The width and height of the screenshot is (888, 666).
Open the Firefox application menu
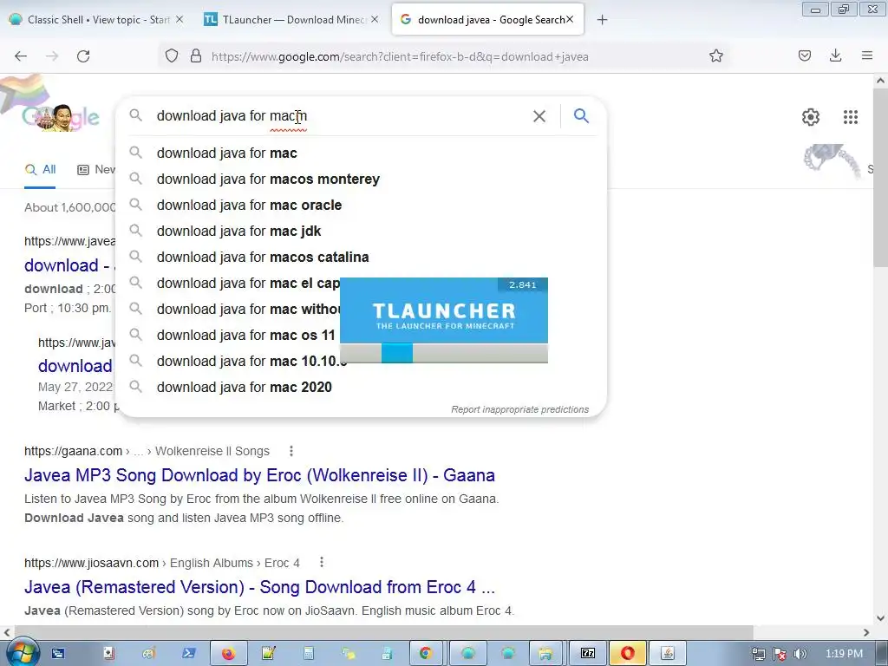coord(867,55)
